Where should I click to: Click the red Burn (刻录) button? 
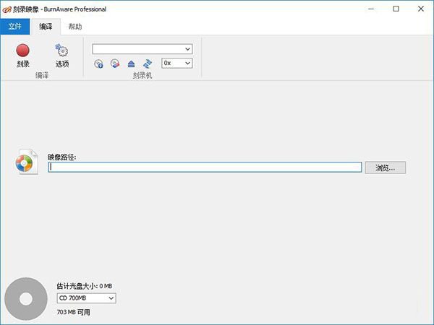[x=22, y=56]
